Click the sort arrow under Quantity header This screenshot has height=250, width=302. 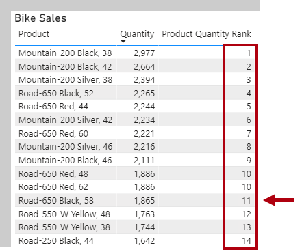(x=123, y=41)
